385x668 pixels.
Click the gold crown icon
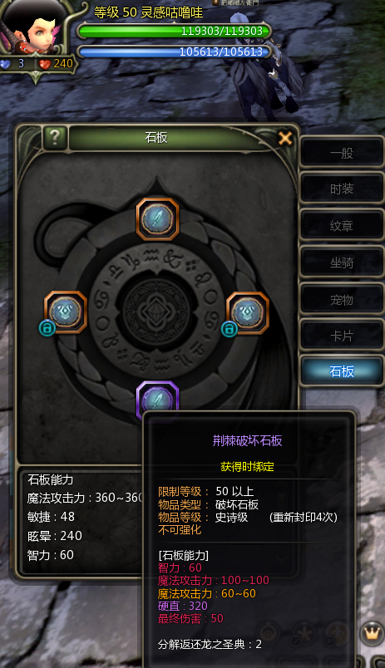(x=372, y=633)
